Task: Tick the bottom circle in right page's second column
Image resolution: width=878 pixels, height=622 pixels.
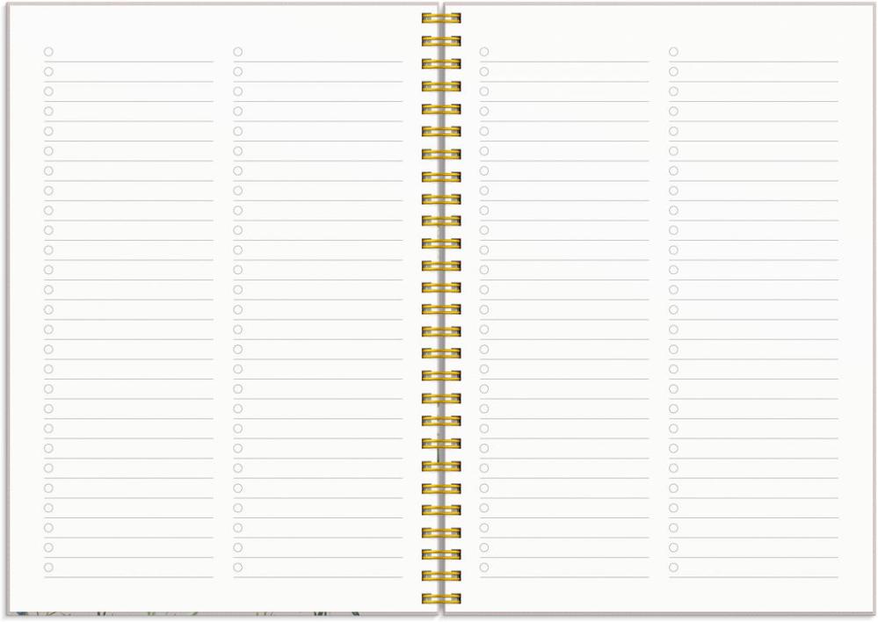Action: point(673,568)
